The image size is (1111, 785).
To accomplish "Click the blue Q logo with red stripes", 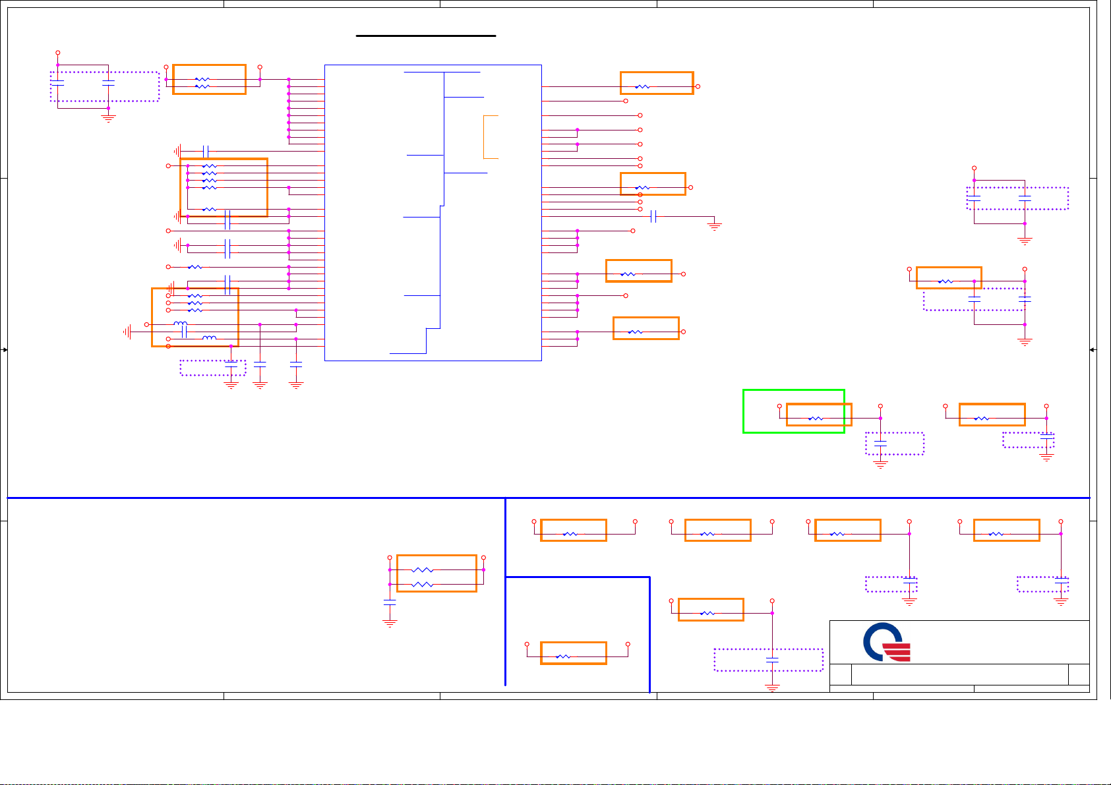I will click(887, 642).
